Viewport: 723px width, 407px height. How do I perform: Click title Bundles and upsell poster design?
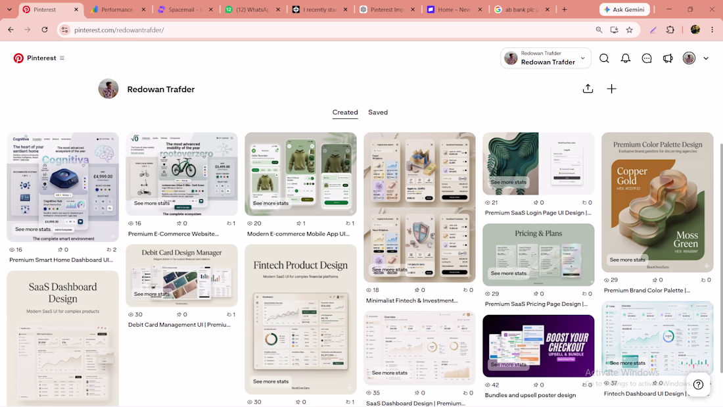[x=530, y=395]
